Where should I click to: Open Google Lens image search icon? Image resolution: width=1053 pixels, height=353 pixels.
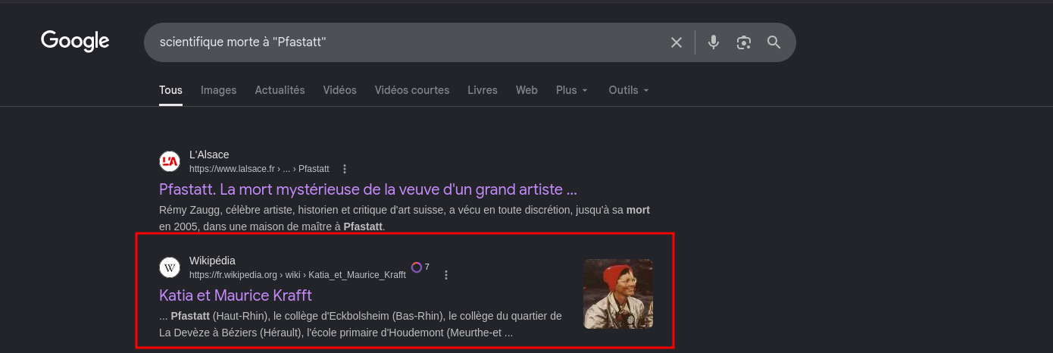(744, 42)
